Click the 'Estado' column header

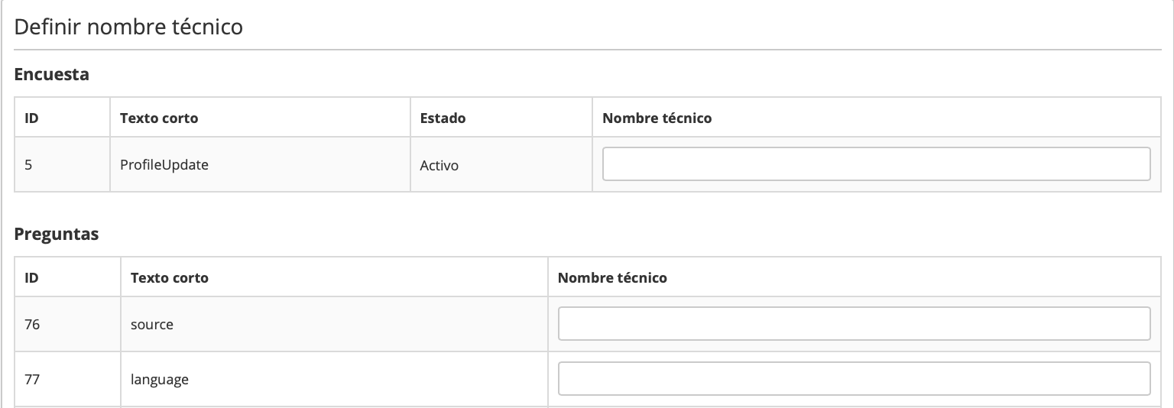point(443,118)
